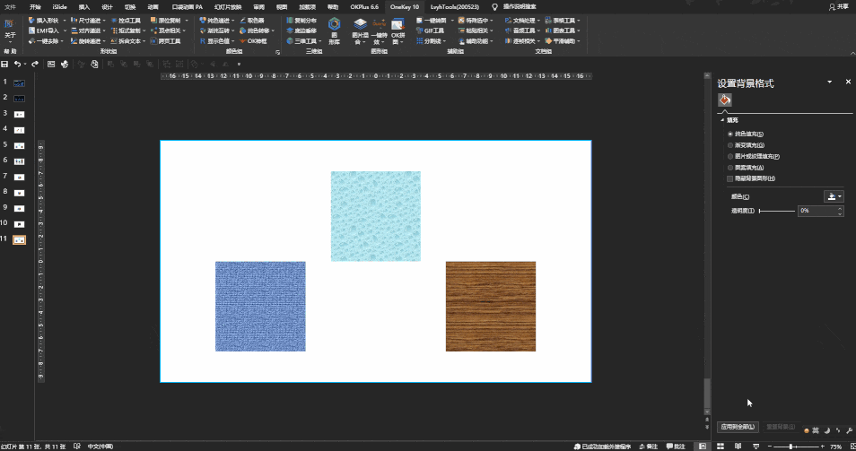Image resolution: width=856 pixels, height=451 pixels.
Task: Click the 共享 share button
Action: (x=838, y=6)
